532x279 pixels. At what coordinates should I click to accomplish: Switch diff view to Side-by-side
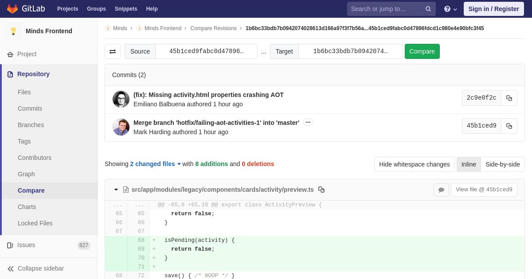(502, 164)
